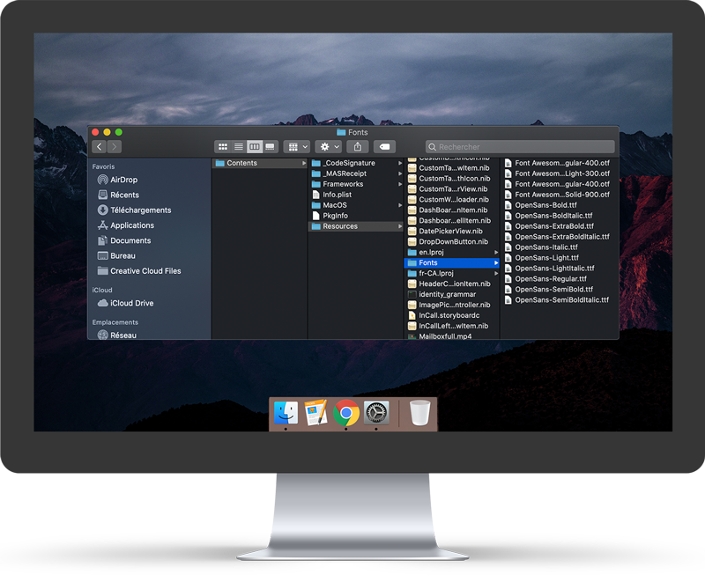Open Creative Cloud Files in sidebar
The height and width of the screenshot is (575, 705).
click(x=139, y=271)
